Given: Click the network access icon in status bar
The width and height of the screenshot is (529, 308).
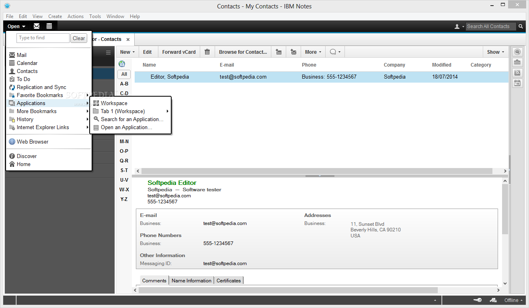Looking at the screenshot, I should click(x=493, y=300).
